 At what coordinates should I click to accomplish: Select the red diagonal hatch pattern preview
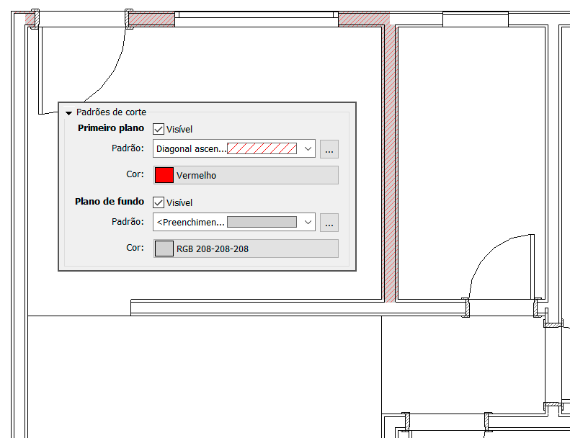(x=262, y=149)
